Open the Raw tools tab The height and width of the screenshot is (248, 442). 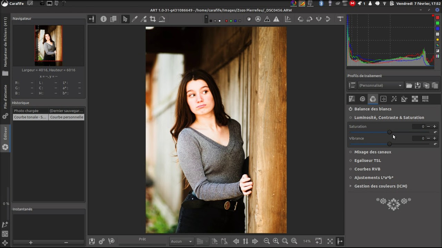[415, 99]
